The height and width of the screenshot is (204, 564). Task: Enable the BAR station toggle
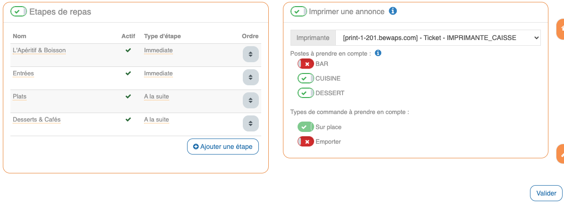(x=306, y=64)
